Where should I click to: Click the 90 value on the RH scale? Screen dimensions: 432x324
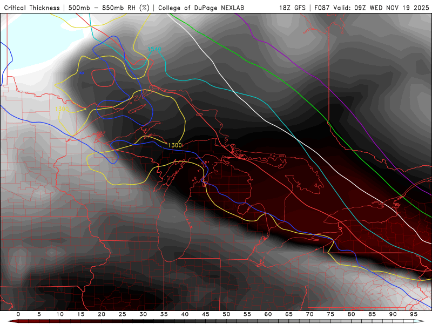pyautogui.click(x=393, y=314)
